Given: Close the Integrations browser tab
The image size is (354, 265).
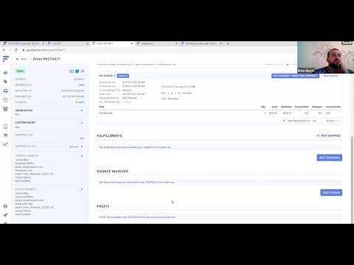Looking at the screenshot, I should coord(176,43).
